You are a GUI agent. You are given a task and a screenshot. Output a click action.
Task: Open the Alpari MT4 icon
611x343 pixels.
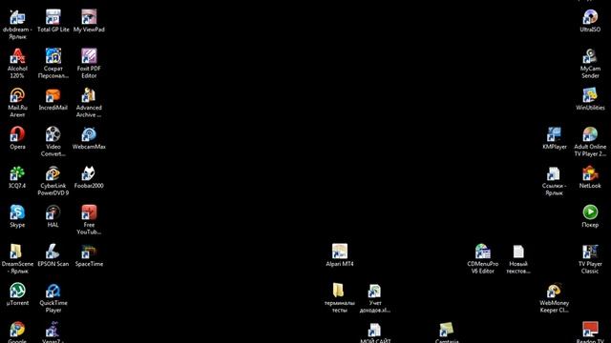coord(340,252)
